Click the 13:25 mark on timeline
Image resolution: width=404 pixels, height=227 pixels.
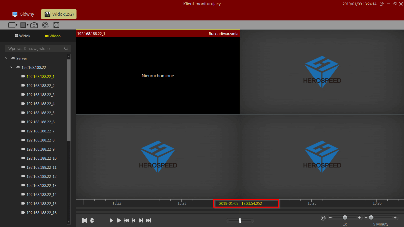click(x=312, y=203)
